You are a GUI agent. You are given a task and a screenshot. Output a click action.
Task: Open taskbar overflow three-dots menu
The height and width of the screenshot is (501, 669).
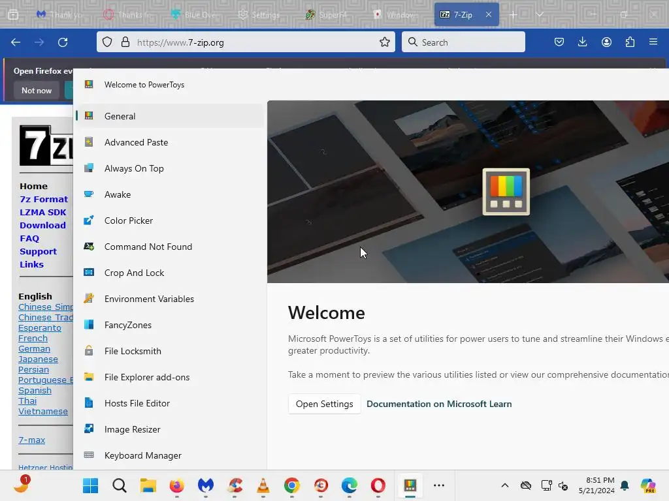point(438,485)
